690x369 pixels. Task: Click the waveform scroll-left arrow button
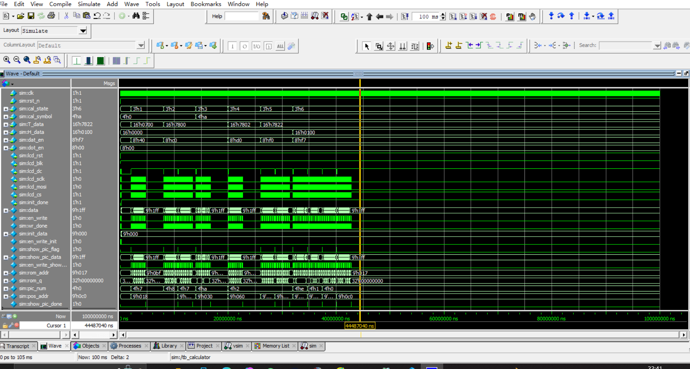pyautogui.click(x=123, y=335)
